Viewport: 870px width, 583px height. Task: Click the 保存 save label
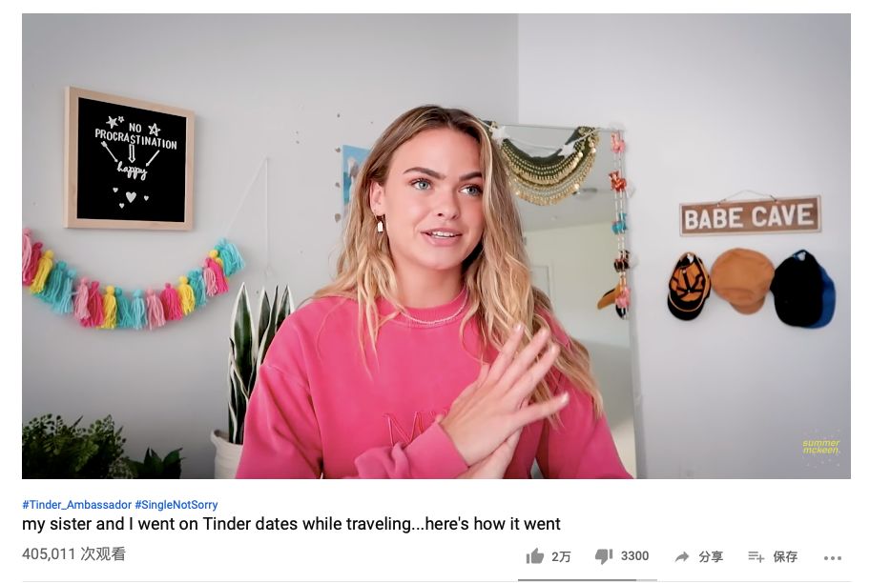(785, 556)
